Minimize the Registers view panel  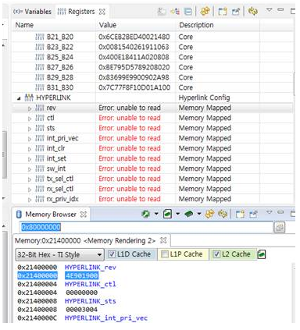(280, 9)
